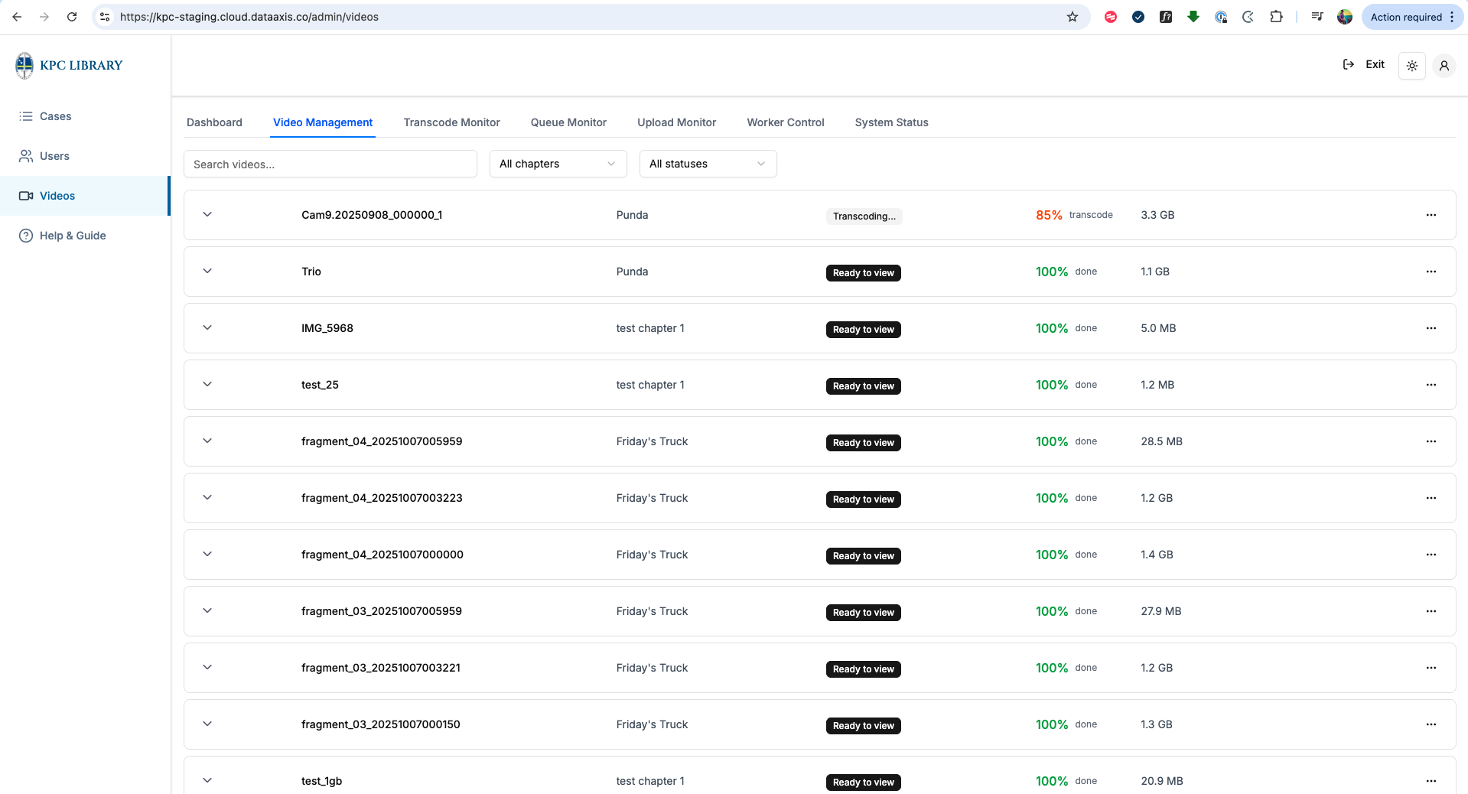Click the browser address bar URL
1468x794 pixels.
pyautogui.click(x=249, y=17)
